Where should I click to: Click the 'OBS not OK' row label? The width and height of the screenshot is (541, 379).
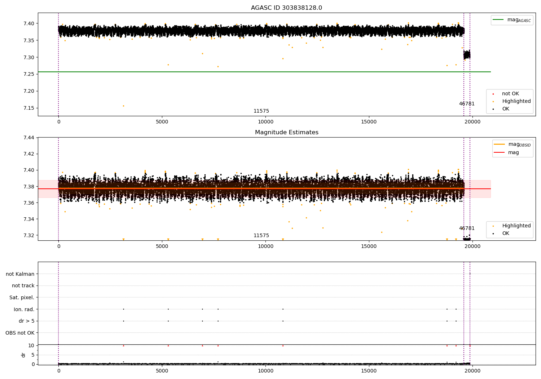[x=20, y=333]
